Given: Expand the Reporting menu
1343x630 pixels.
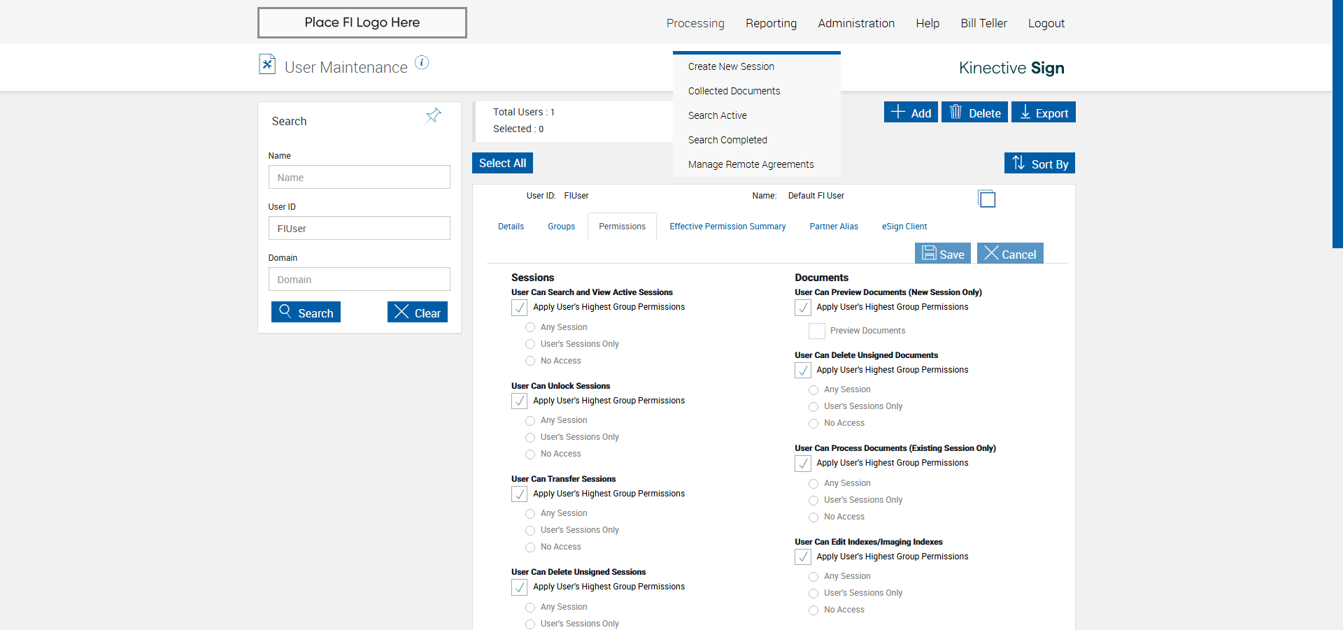Looking at the screenshot, I should click(771, 23).
